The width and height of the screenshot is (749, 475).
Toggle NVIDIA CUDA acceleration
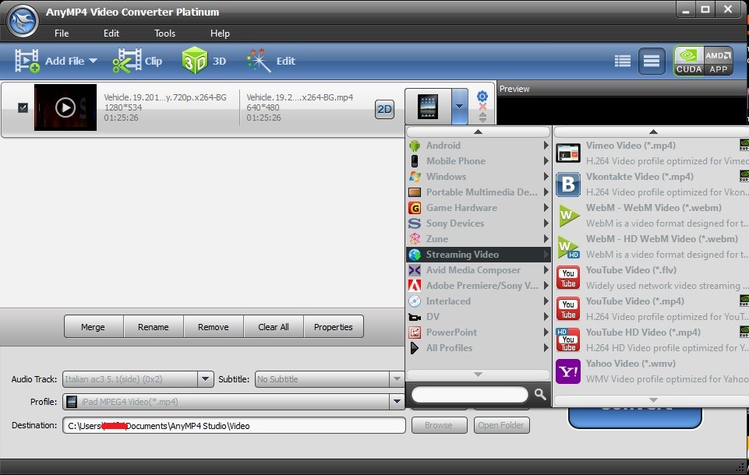(689, 61)
